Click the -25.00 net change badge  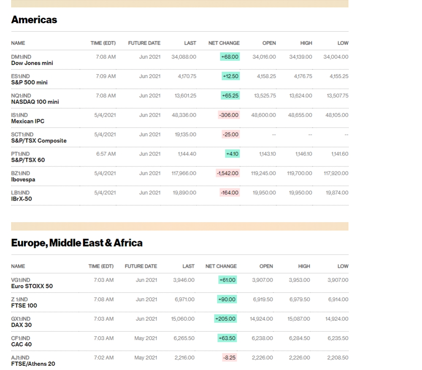231,134
